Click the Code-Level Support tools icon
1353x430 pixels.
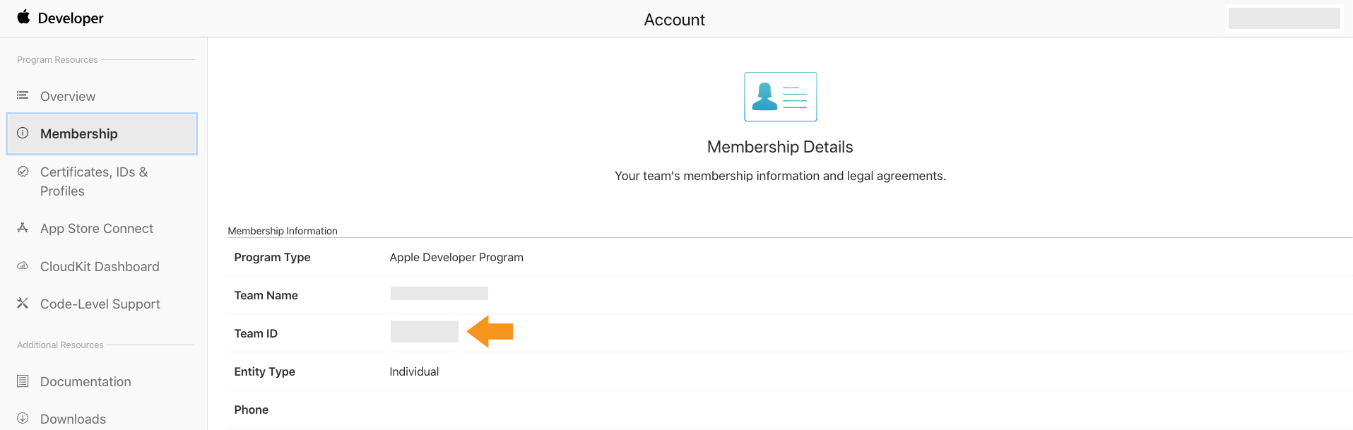(x=23, y=303)
